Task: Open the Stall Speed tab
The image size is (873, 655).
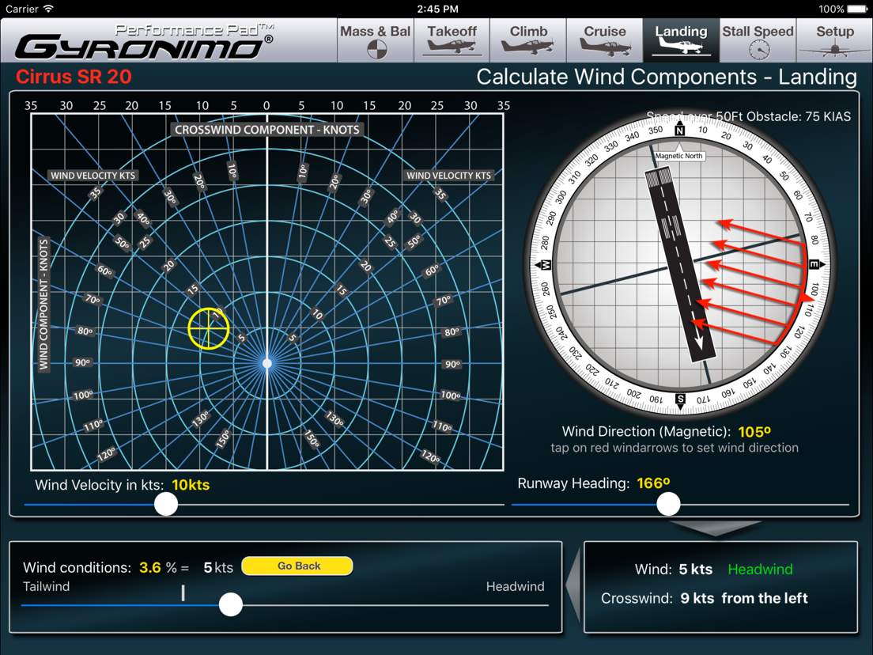Action: [x=758, y=40]
